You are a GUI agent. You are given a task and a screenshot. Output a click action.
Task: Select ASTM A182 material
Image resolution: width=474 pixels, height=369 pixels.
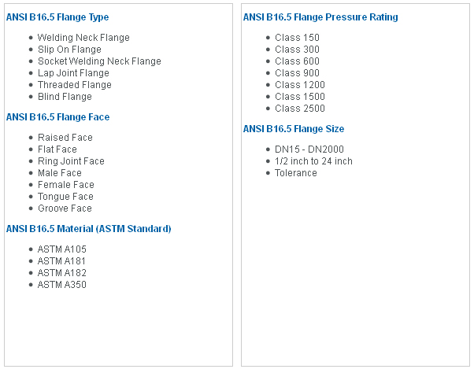(x=61, y=273)
